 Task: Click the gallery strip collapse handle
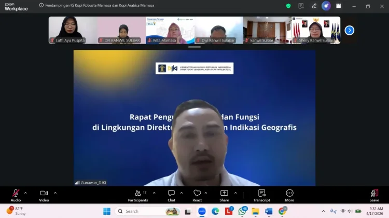[x=195, y=47]
